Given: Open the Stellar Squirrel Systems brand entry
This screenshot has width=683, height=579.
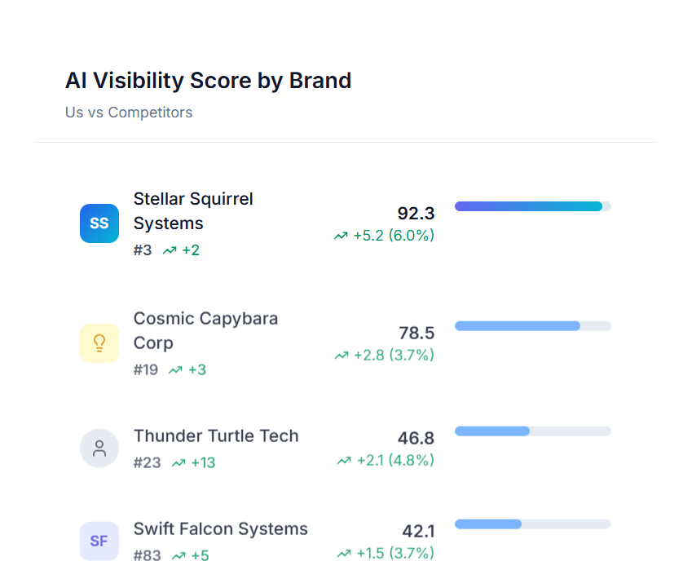Looking at the screenshot, I should tap(193, 210).
